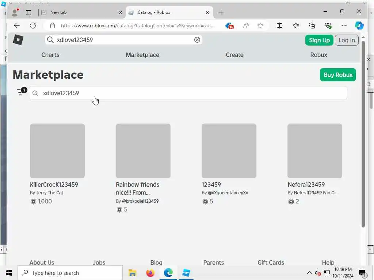The image size is (374, 280).
Task: Open About Us footer link
Action: click(x=42, y=262)
